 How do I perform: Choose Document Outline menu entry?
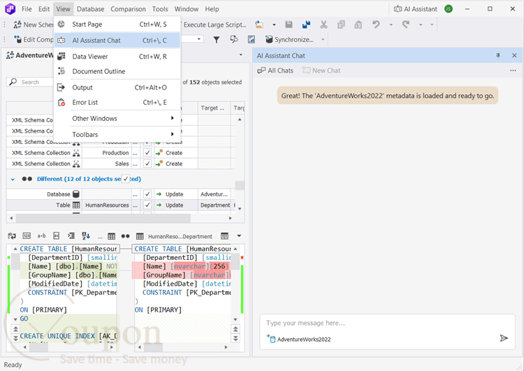(117, 71)
